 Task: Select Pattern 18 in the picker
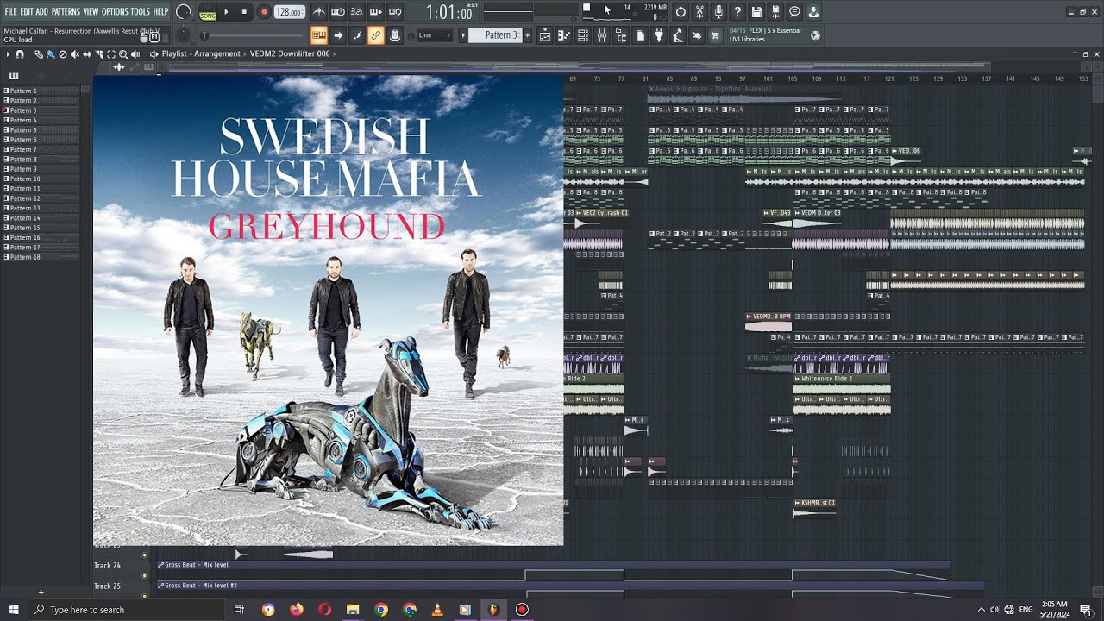(41, 257)
